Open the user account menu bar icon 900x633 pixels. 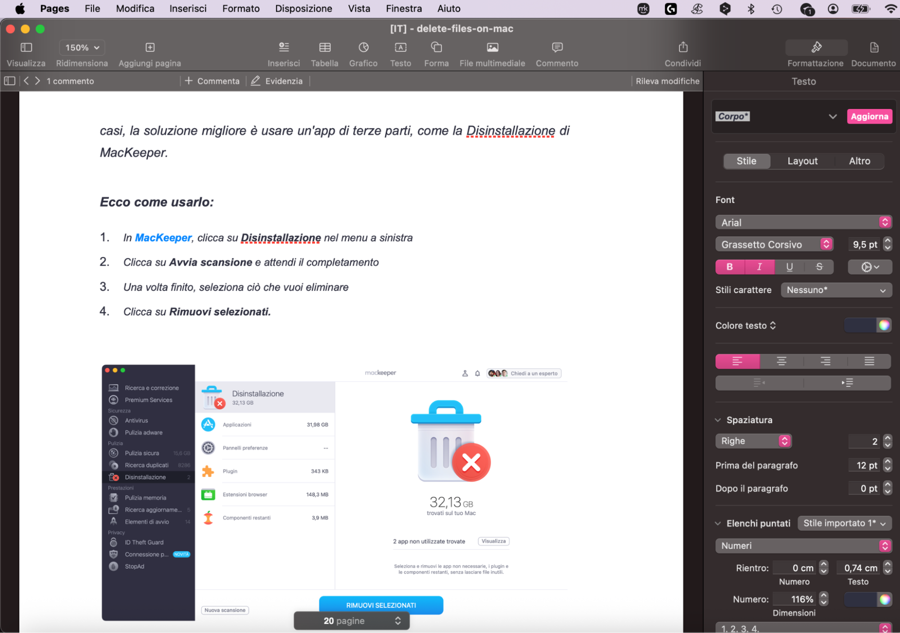coord(833,9)
